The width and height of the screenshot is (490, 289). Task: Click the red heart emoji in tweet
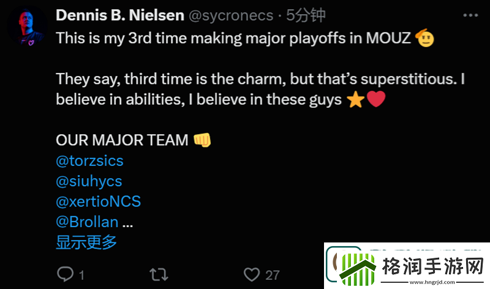376,99
